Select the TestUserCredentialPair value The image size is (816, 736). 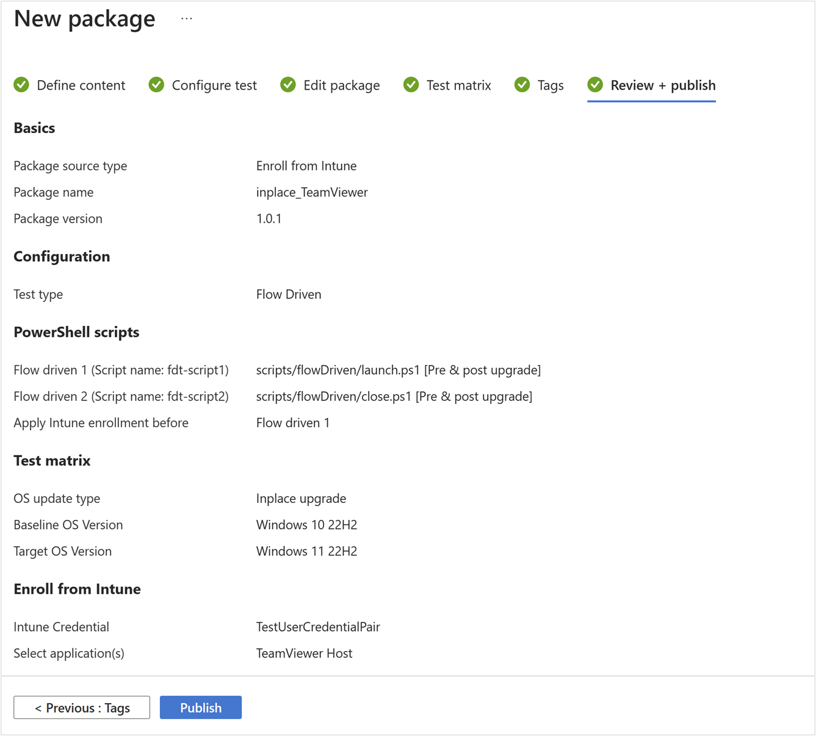tap(318, 627)
